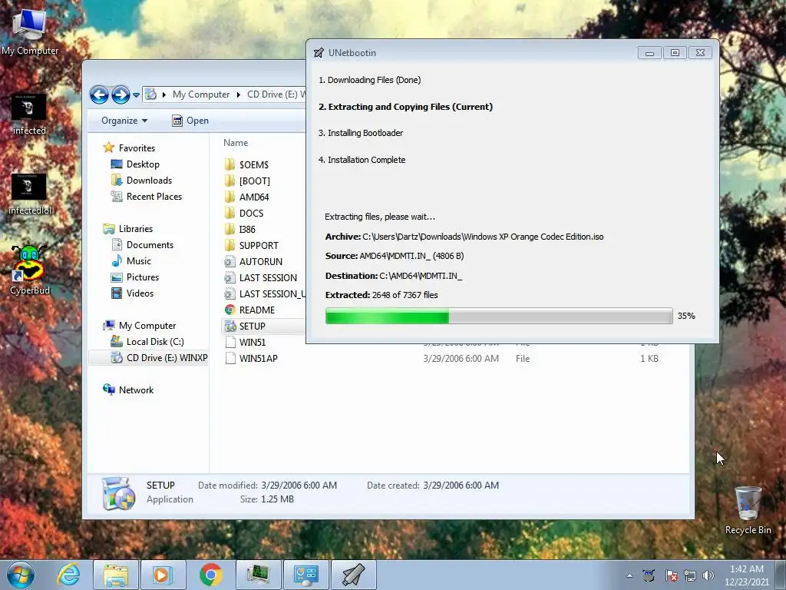Open the volume speaker tray icon
Screen dimensions: 786x590
(708, 575)
